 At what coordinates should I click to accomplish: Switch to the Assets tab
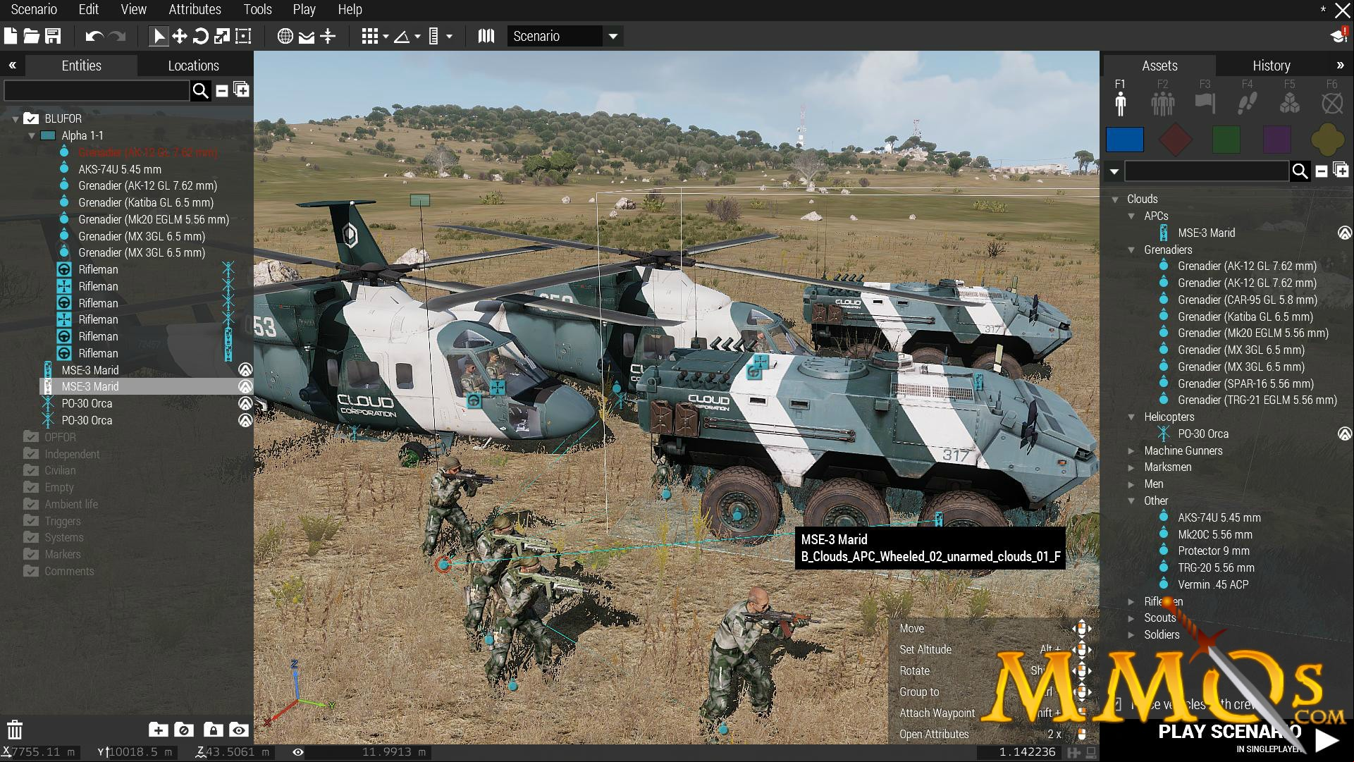pyautogui.click(x=1159, y=66)
